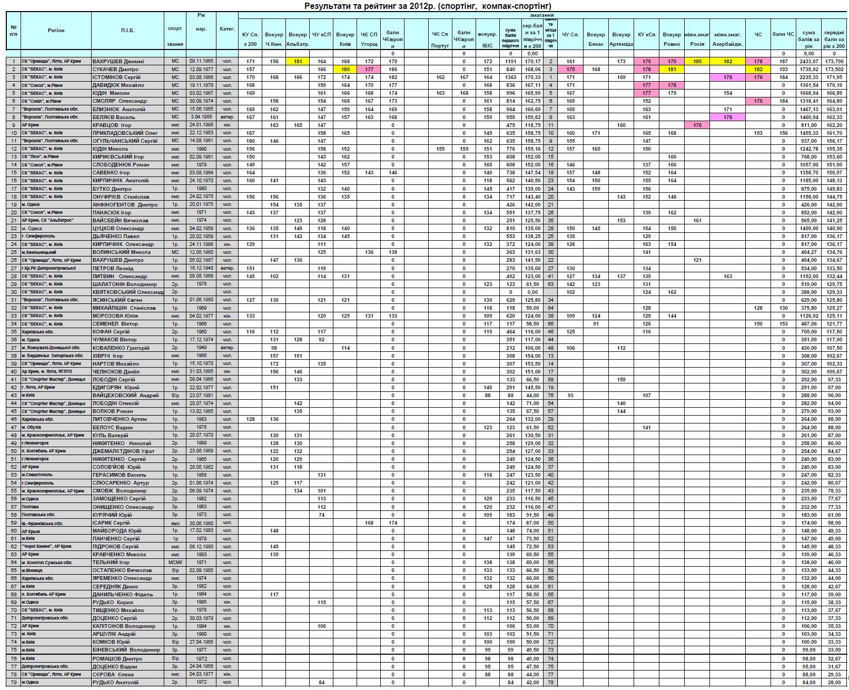
Task: Click the 'МСМК' rank cell for ТЕЛЬНИЙ Ігор
Action: click(x=175, y=563)
